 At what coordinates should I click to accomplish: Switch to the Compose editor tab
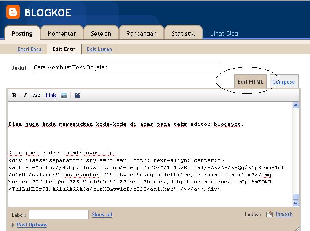point(283,82)
